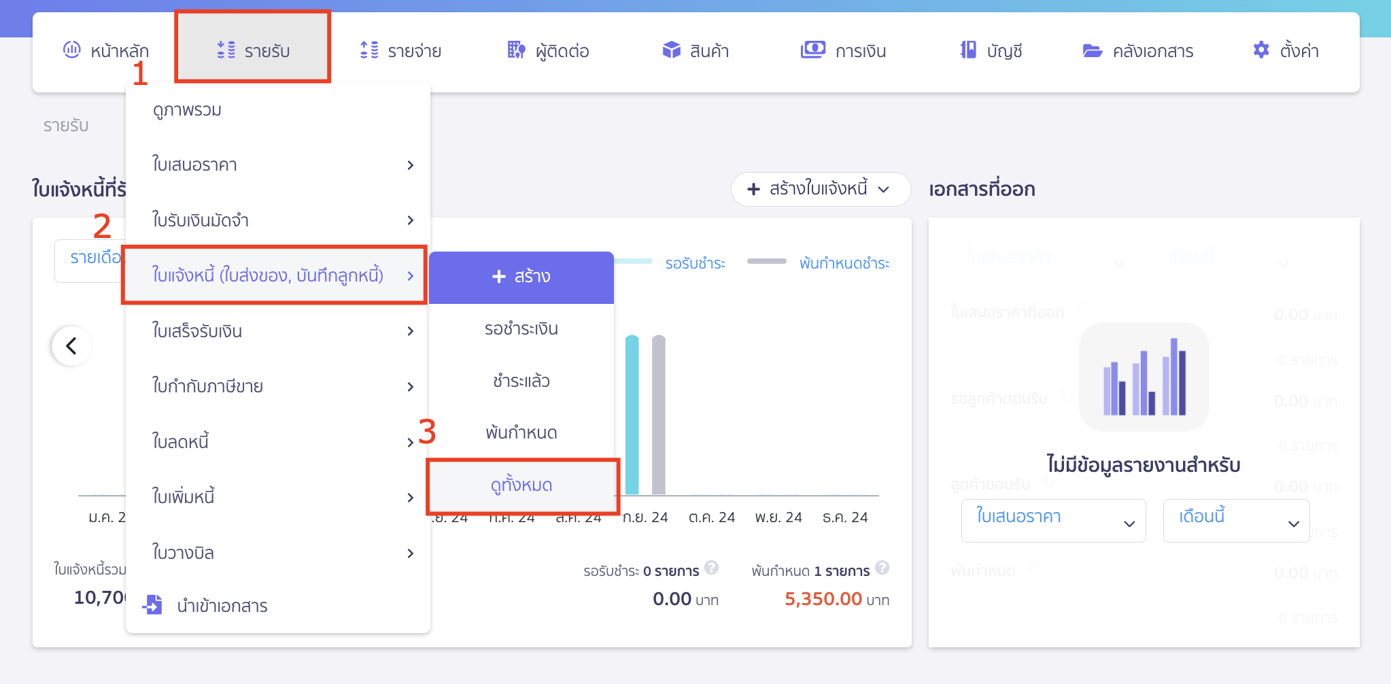Click the cyan bar in ก.ย. 24 chart
The width and height of the screenshot is (1391, 684).
[632, 415]
